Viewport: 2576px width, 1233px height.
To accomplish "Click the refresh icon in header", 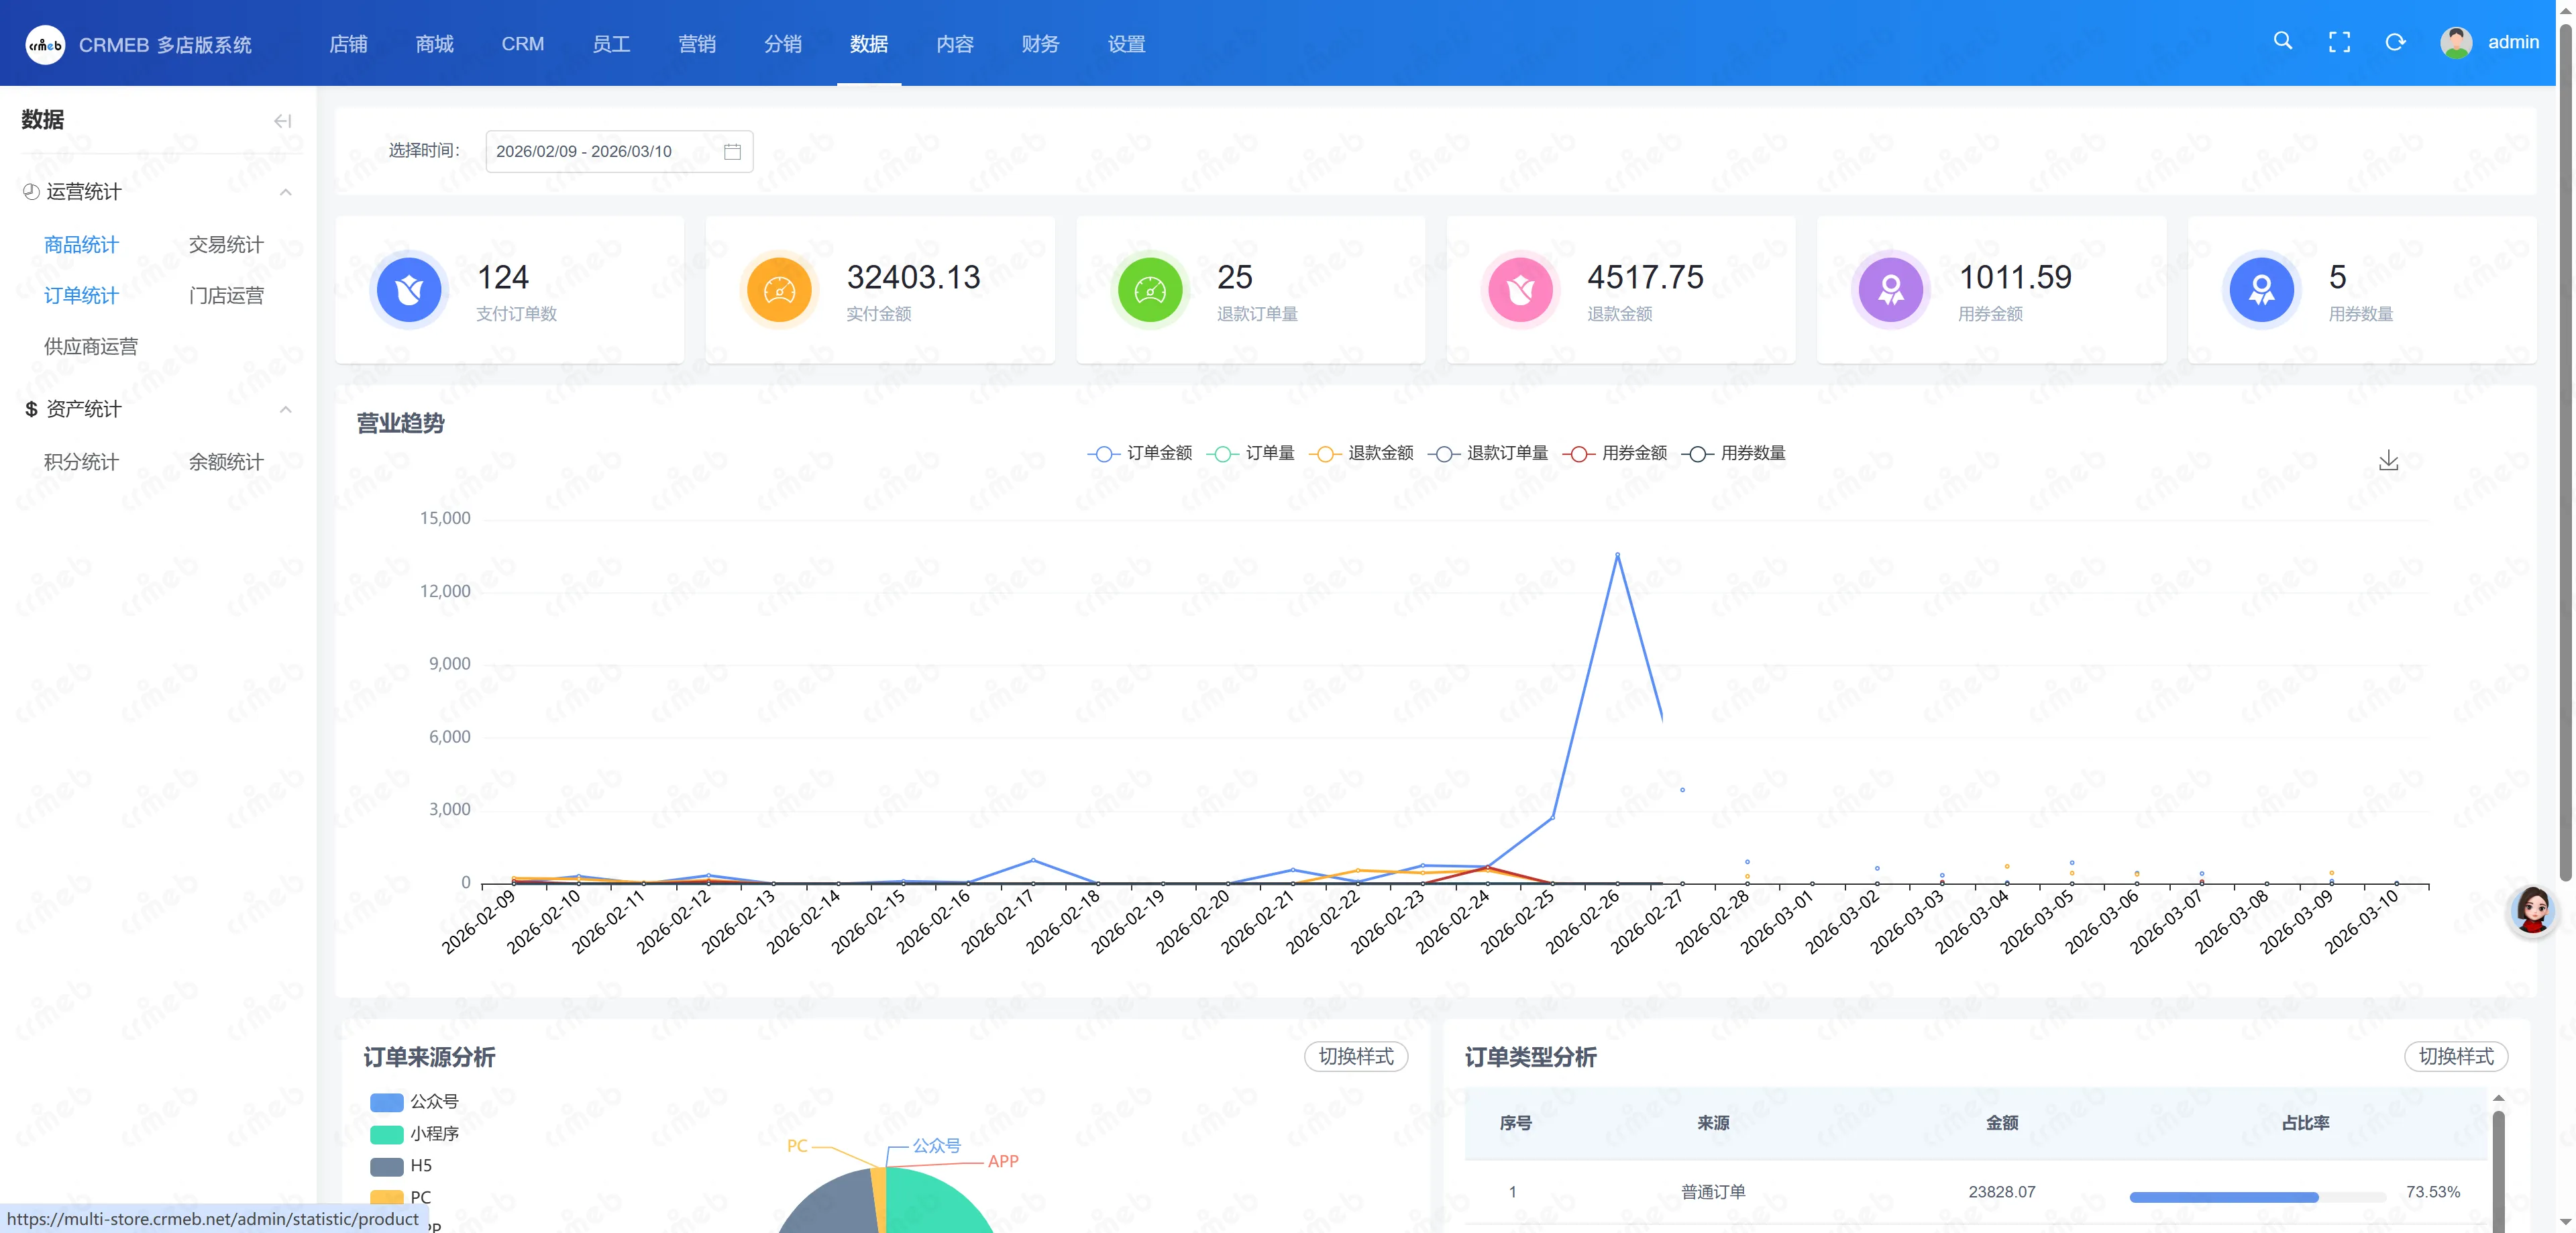I will point(2395,42).
